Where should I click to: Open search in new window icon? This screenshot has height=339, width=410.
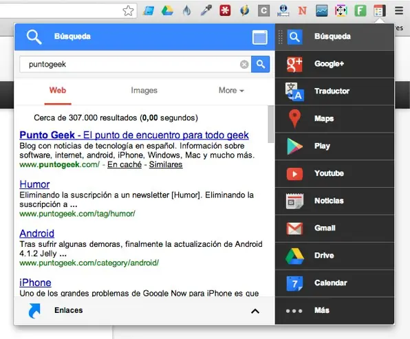[x=259, y=37]
